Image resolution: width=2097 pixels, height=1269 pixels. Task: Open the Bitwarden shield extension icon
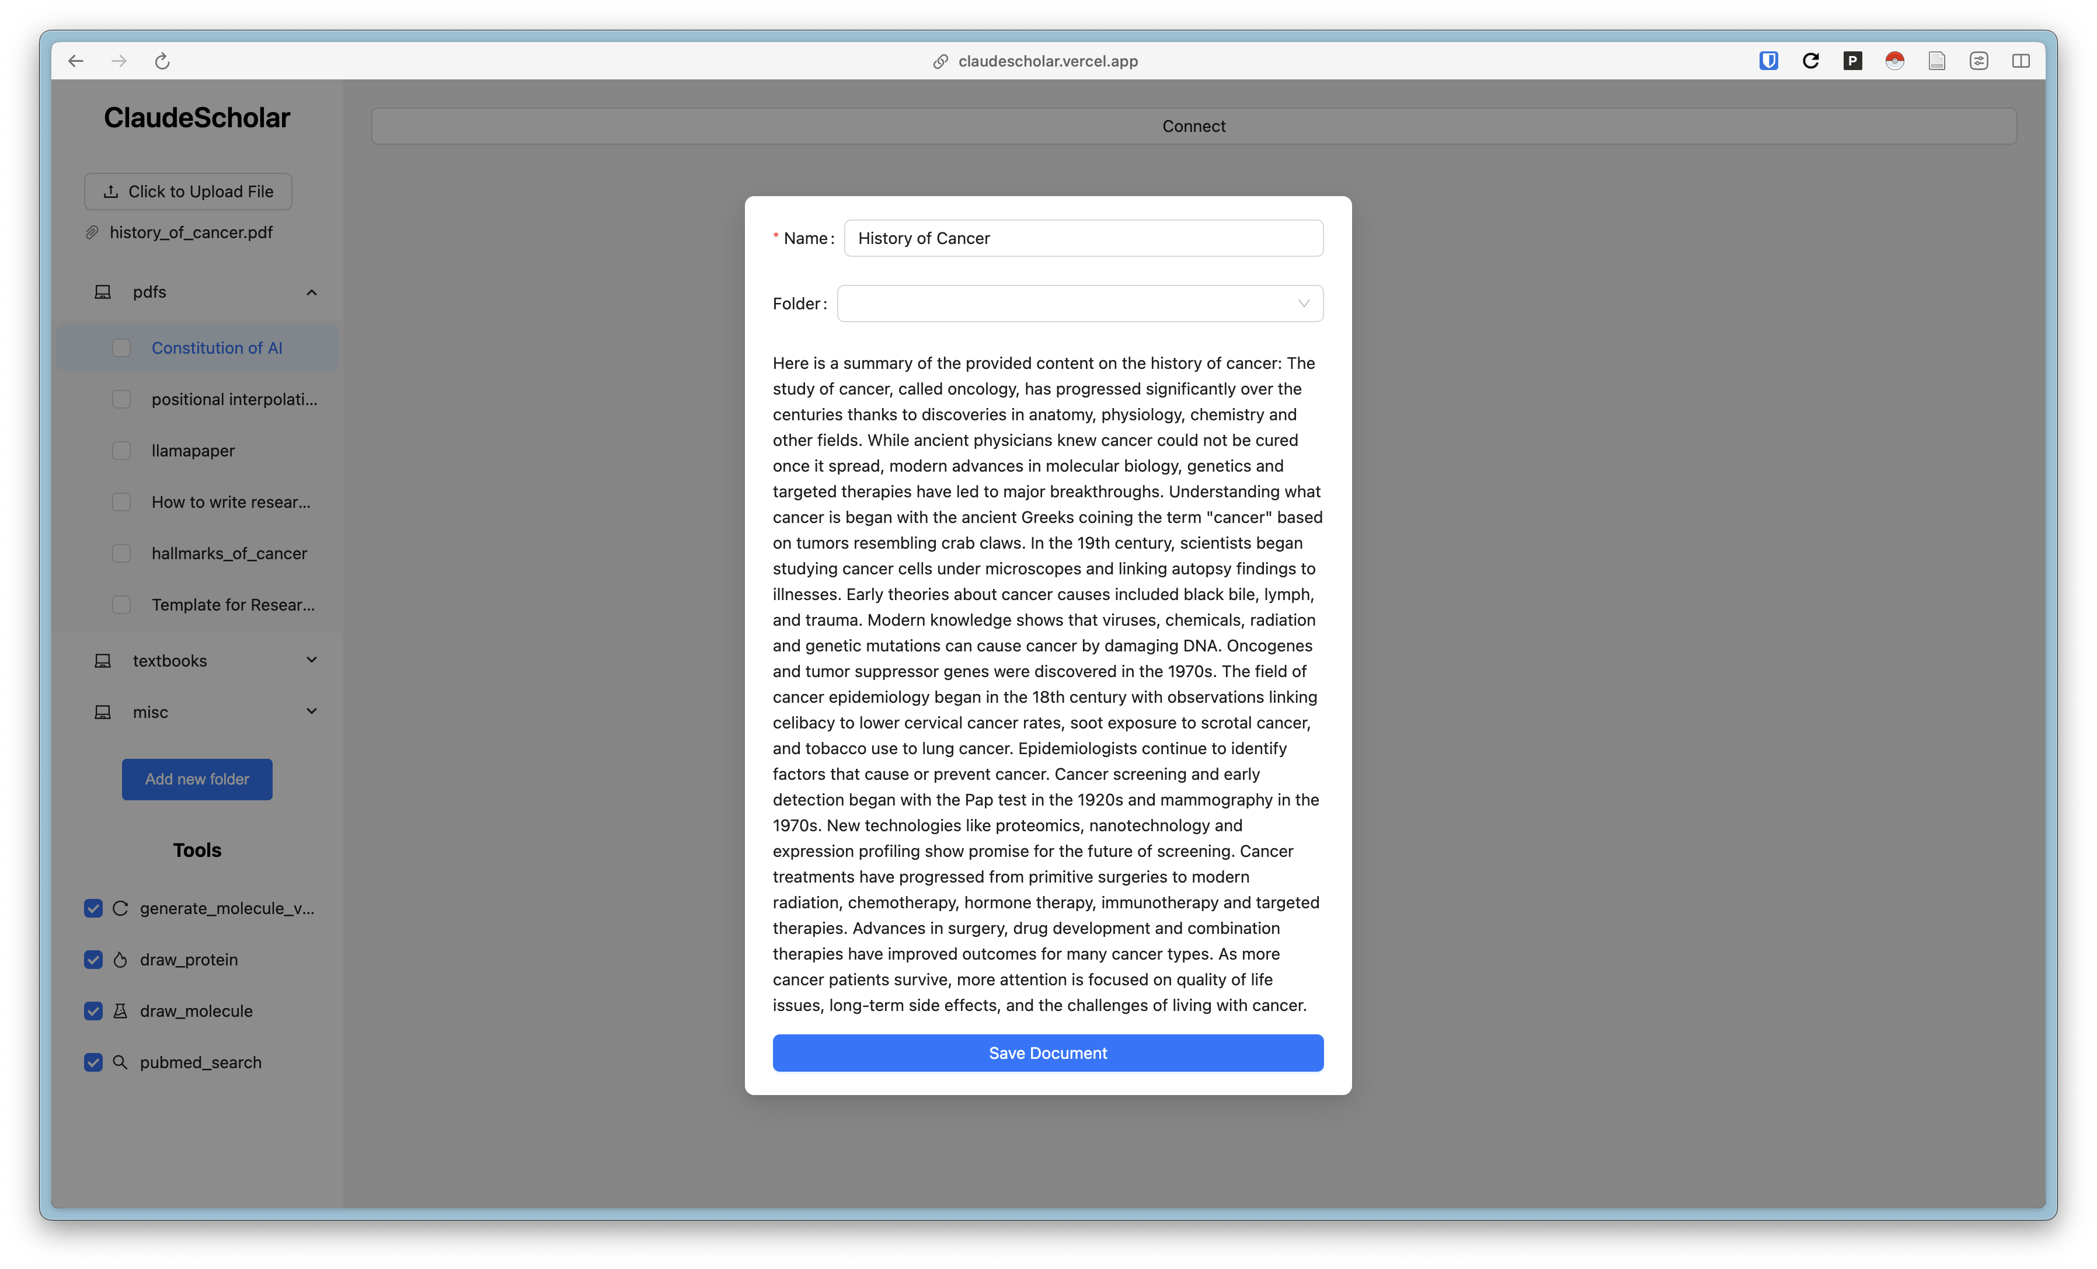point(1768,61)
